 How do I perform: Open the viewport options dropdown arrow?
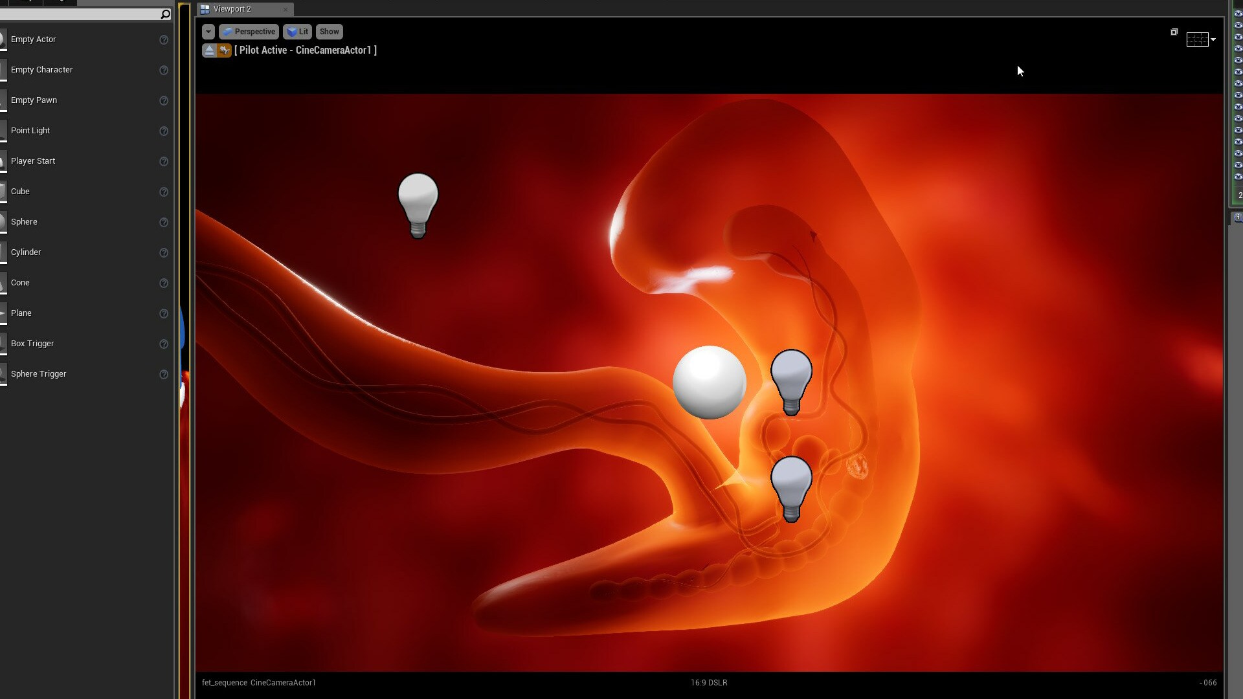click(208, 32)
